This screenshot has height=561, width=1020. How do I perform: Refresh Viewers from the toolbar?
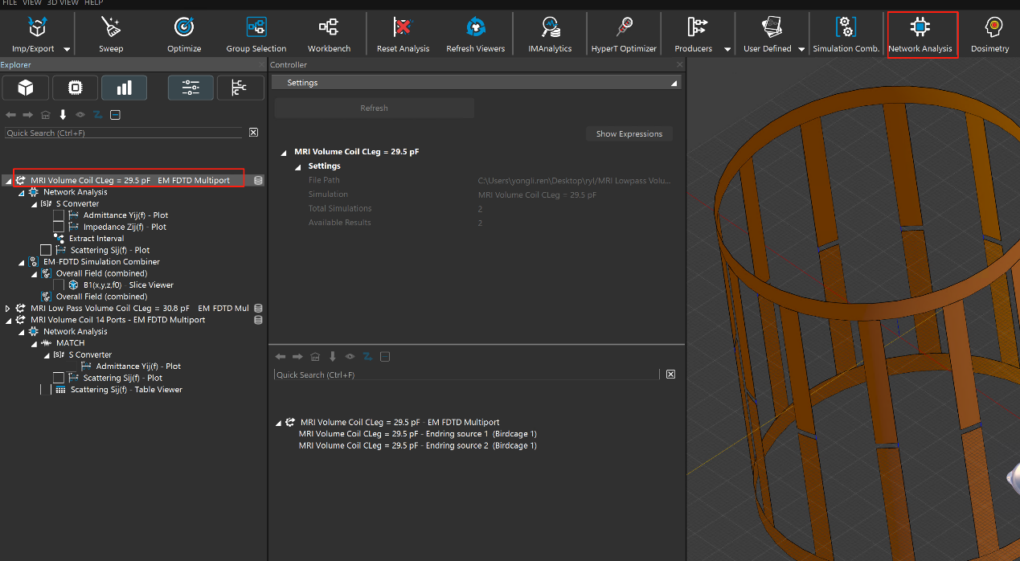pyautogui.click(x=476, y=28)
